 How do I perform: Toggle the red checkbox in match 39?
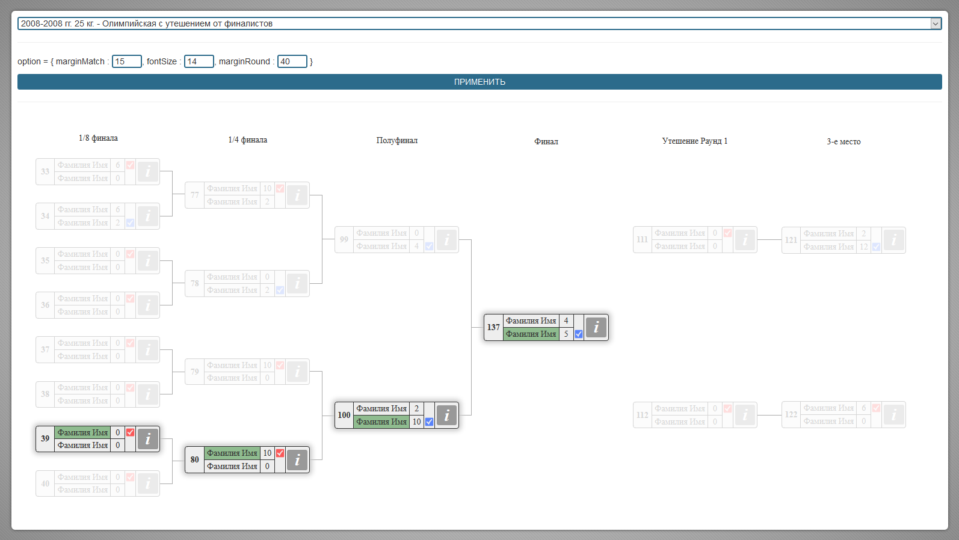coord(131,432)
